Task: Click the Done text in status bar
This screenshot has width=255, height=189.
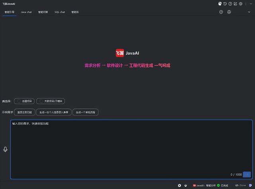Action: [243, 185]
